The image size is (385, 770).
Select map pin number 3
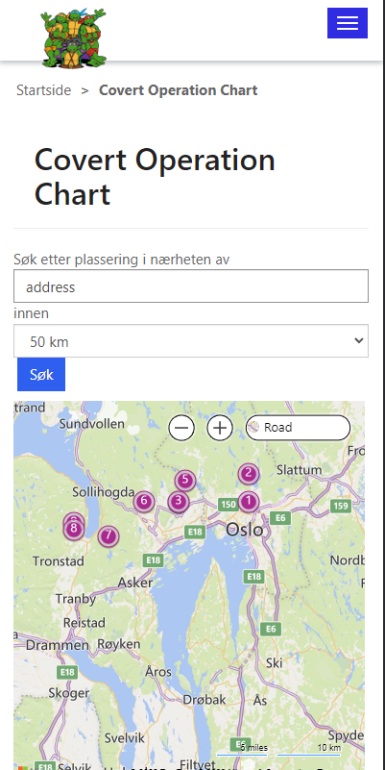178,502
